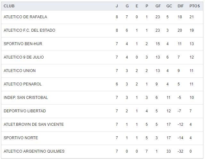The height and width of the screenshot is (160, 205).
Task: Select DEPORTIVO LIBERTAD in the table
Action: (x=25, y=111)
